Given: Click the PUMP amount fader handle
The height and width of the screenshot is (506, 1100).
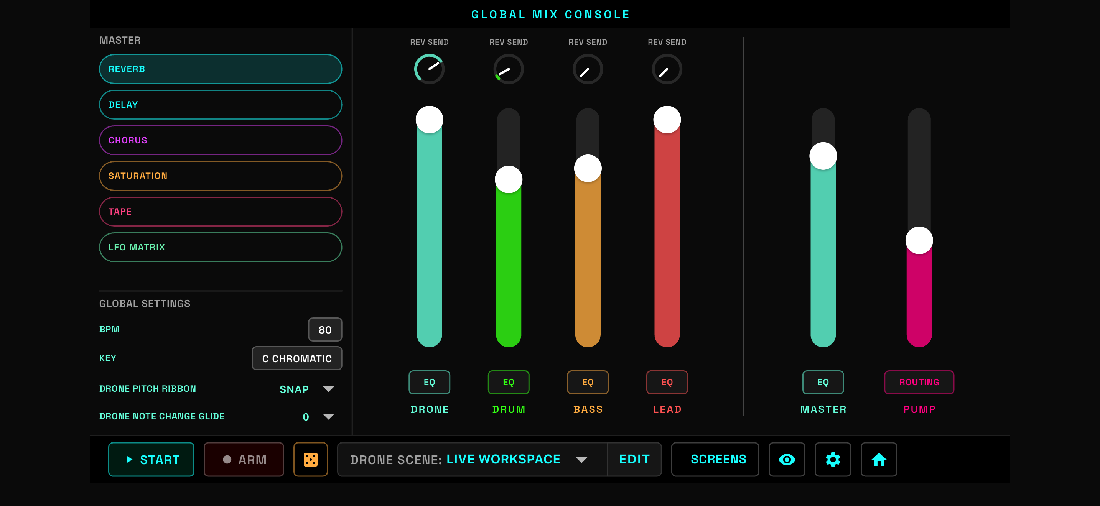Looking at the screenshot, I should pyautogui.click(x=919, y=241).
